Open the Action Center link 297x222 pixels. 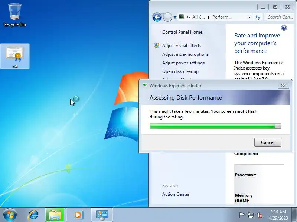tap(176, 194)
